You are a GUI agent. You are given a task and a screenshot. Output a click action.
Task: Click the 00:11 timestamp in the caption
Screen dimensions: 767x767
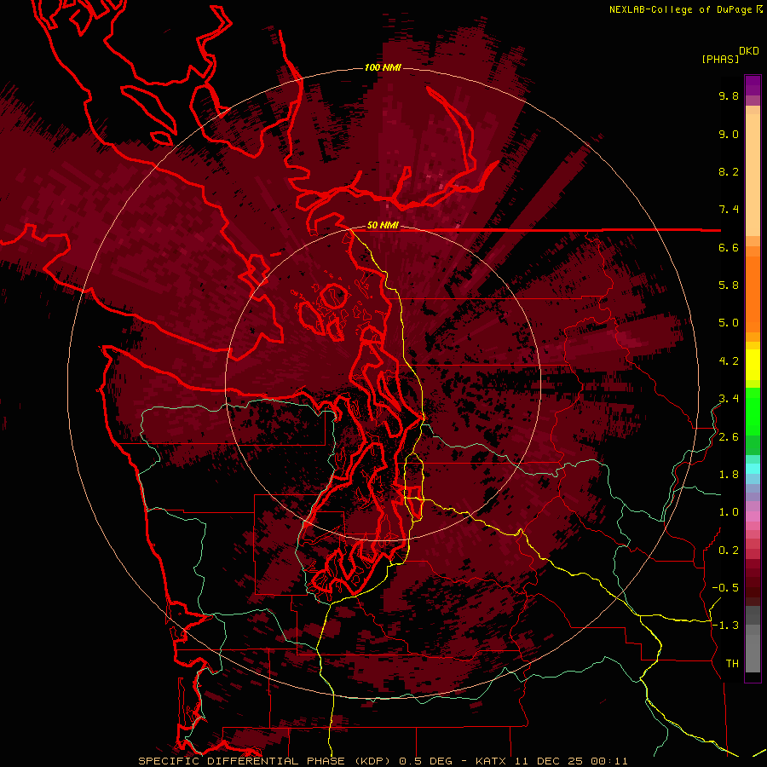(609, 761)
